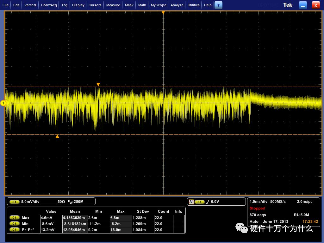324x243 pixels.
Task: Click the 0.0V trigger level readout
Action: coord(215,202)
